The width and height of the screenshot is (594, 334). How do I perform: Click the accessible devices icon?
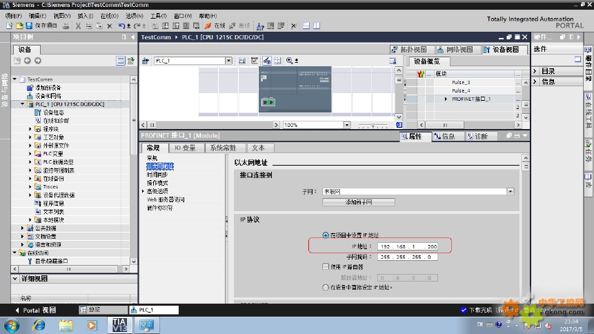[260, 26]
